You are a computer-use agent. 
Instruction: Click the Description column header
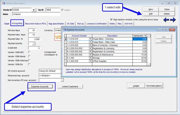112,36
